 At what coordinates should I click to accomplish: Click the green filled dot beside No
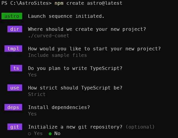[x=50, y=134]
